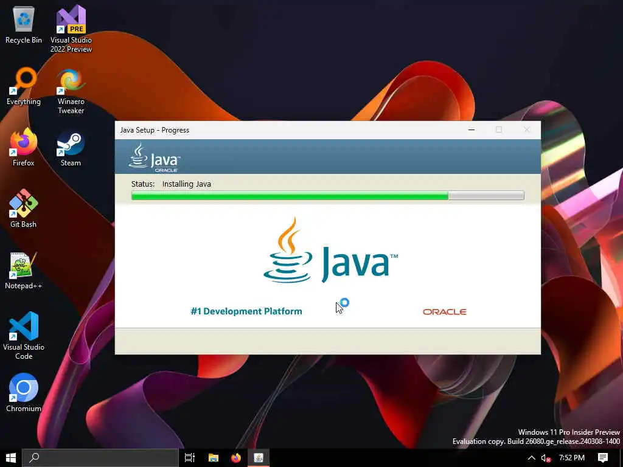Click the '#1 Development Platform' text
This screenshot has height=467, width=623.
click(x=246, y=311)
